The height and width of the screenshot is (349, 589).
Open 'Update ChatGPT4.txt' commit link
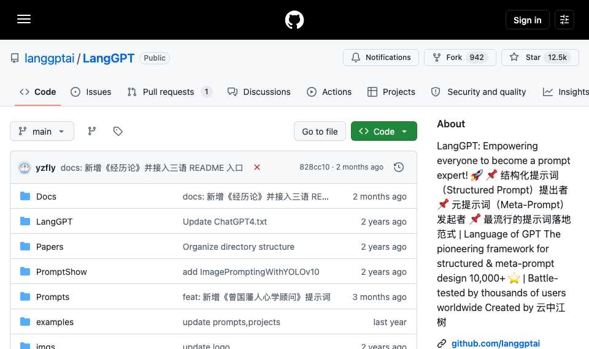click(225, 222)
